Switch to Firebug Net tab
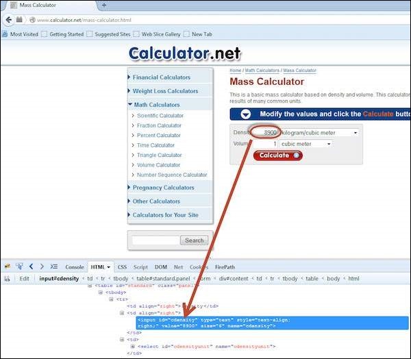The width and height of the screenshot is (411, 359). [178, 267]
